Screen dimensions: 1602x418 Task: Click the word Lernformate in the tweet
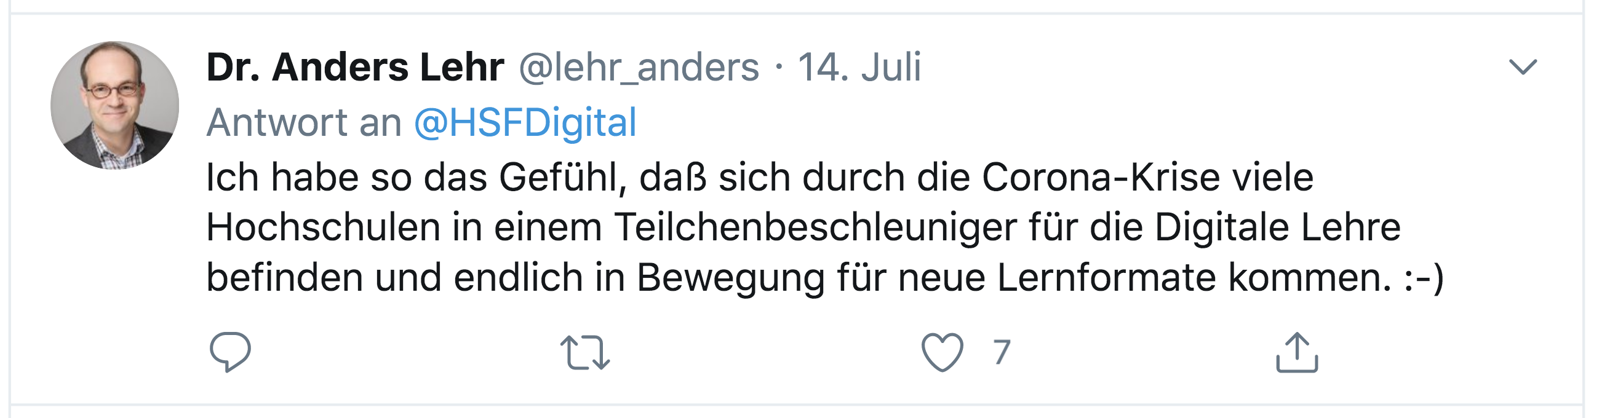(1106, 278)
